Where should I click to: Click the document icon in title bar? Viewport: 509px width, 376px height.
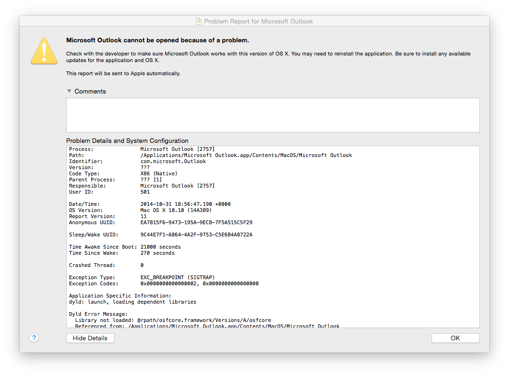coord(199,21)
